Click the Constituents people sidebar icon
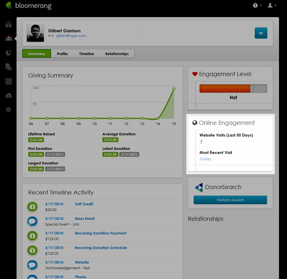The width and height of the screenshot is (287, 279). (x=9, y=39)
